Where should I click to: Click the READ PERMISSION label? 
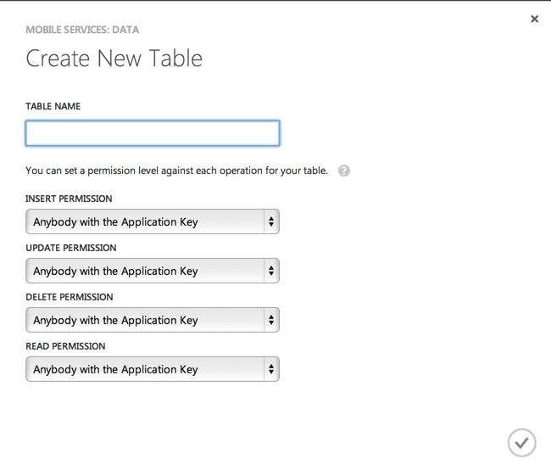pos(65,346)
